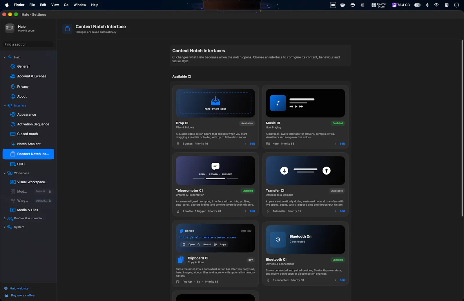Toggle the Bluetooth CI Enabled badge

[x=338, y=260]
